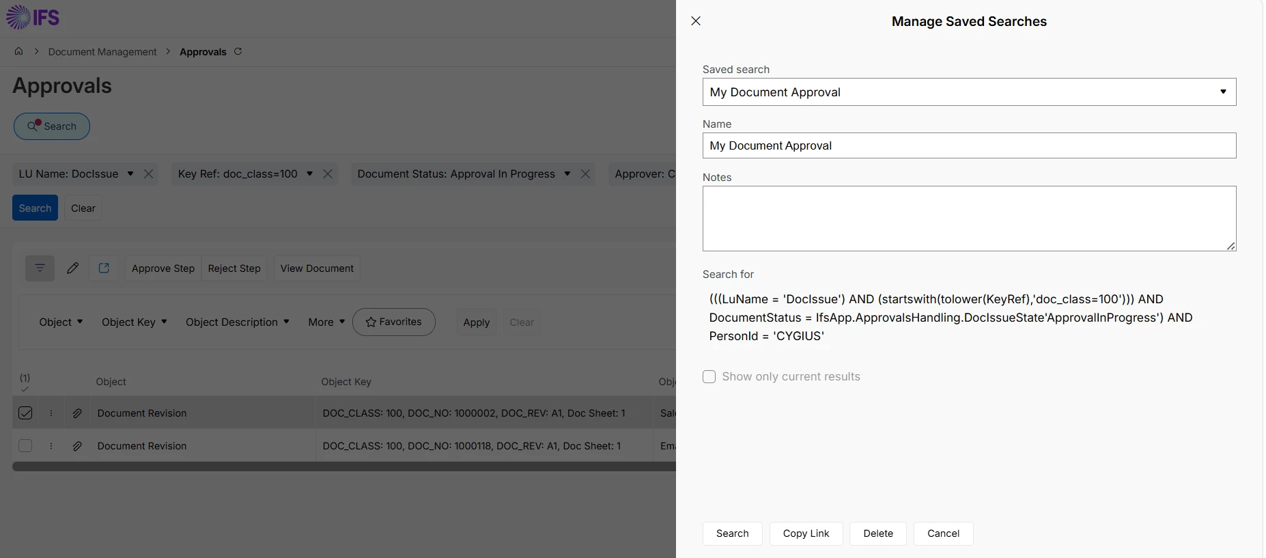Click Delete saved search
The width and height of the screenshot is (1266, 558).
click(x=878, y=533)
